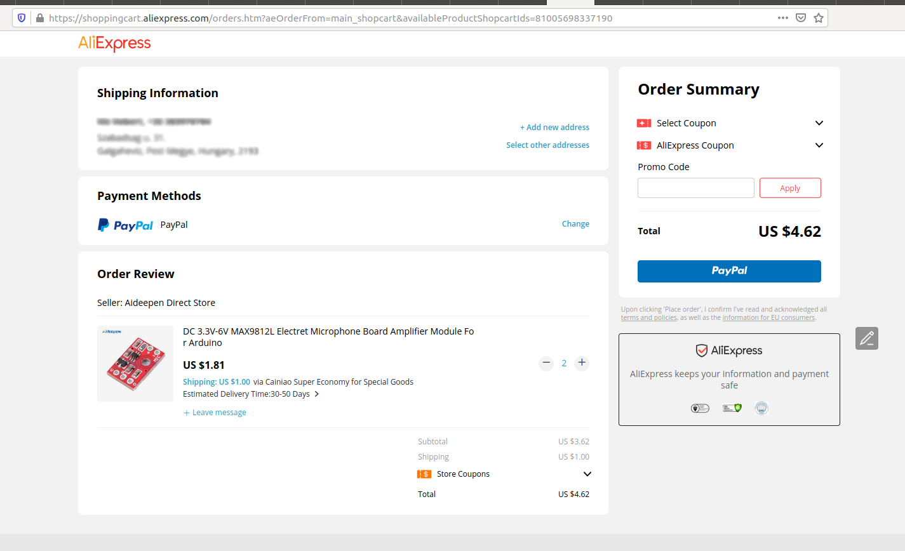This screenshot has width=905, height=551.
Task: Pay with the blue PayPal button
Action: [x=729, y=271]
